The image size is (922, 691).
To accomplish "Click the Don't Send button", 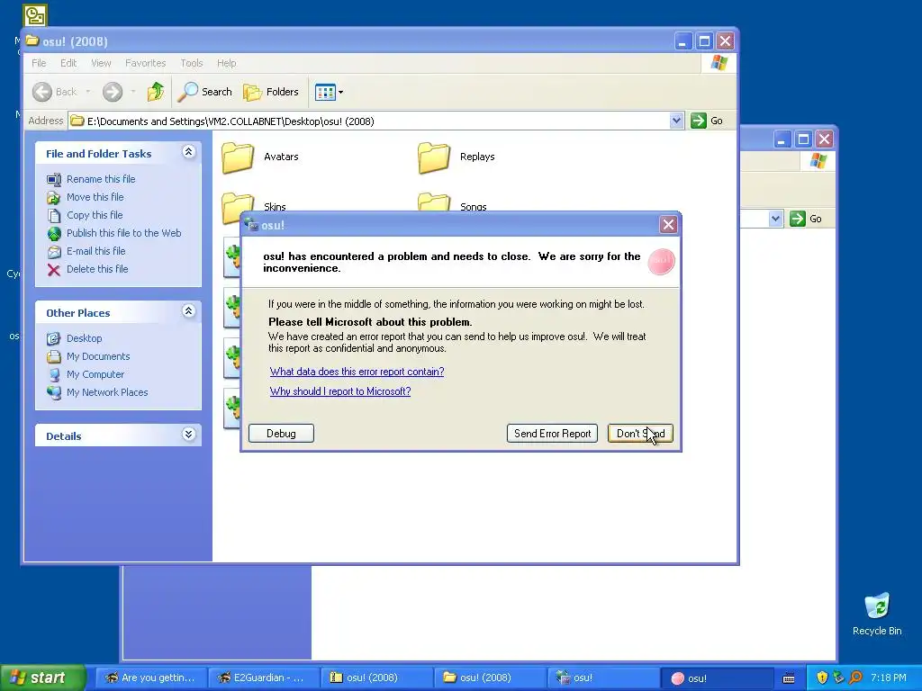I will click(x=640, y=434).
